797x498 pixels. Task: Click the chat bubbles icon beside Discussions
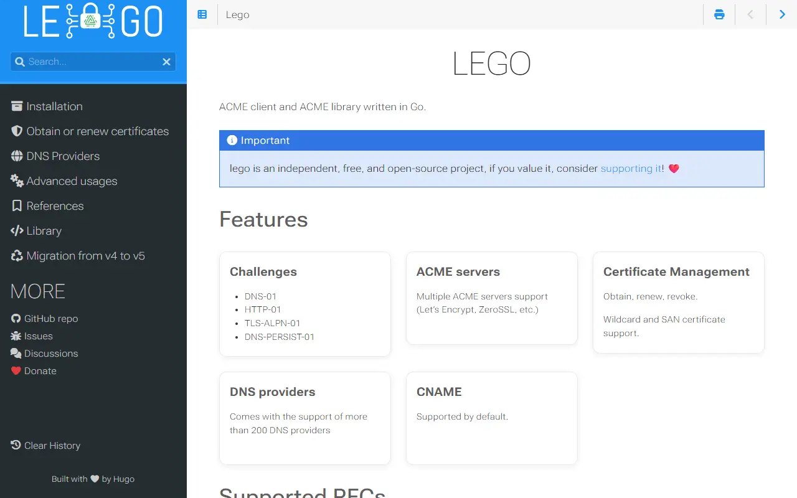tap(16, 354)
